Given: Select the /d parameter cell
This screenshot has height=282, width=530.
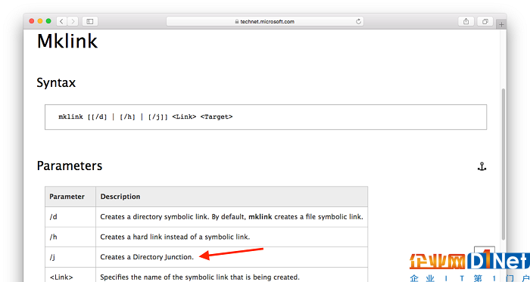Looking at the screenshot, I should tap(70, 217).
